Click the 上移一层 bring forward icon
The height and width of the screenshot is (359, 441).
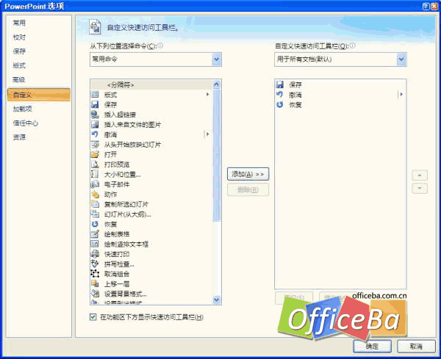coord(95,283)
